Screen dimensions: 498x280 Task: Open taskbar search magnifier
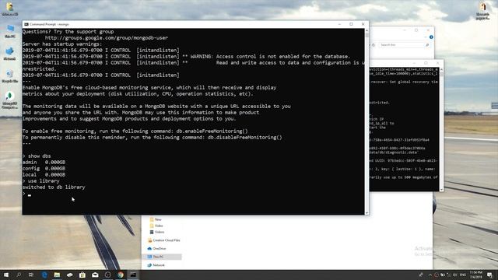click(x=19, y=275)
